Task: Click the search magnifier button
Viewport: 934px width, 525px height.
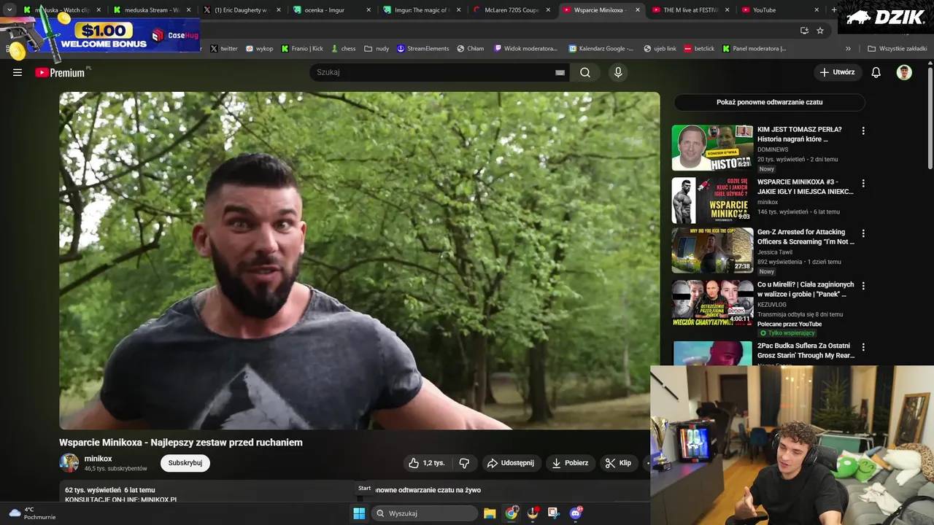Action: pyautogui.click(x=585, y=72)
